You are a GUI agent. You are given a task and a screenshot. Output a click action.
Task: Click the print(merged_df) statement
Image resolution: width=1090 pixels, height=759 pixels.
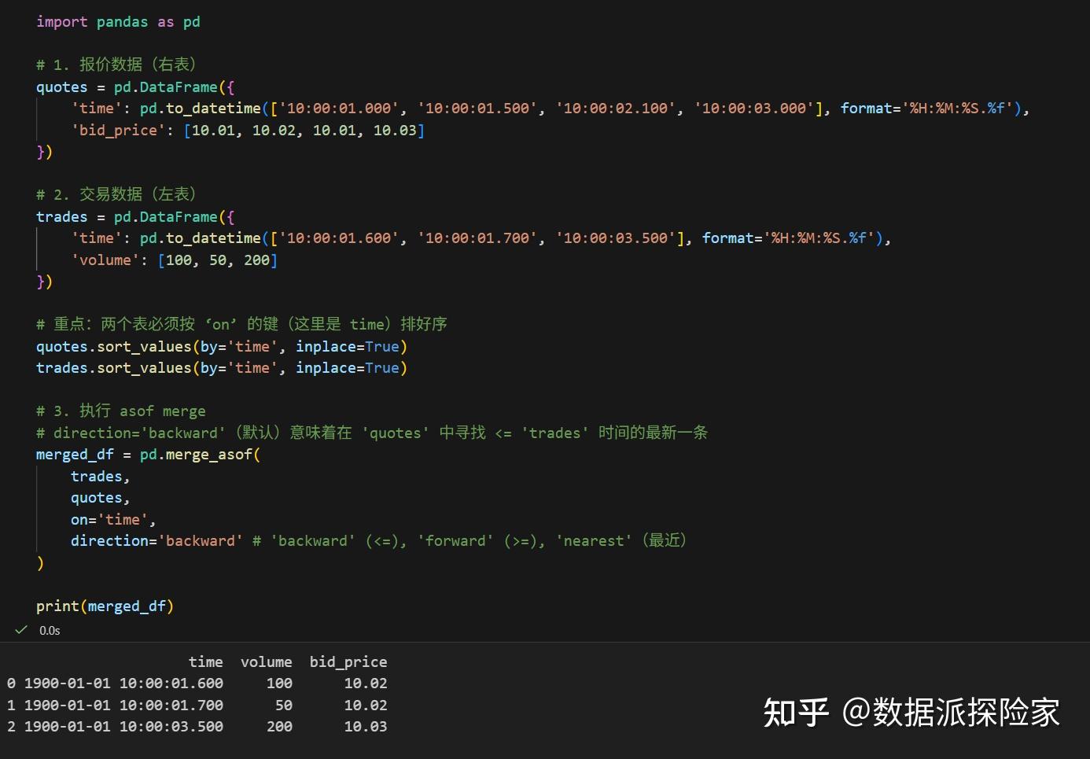105,606
